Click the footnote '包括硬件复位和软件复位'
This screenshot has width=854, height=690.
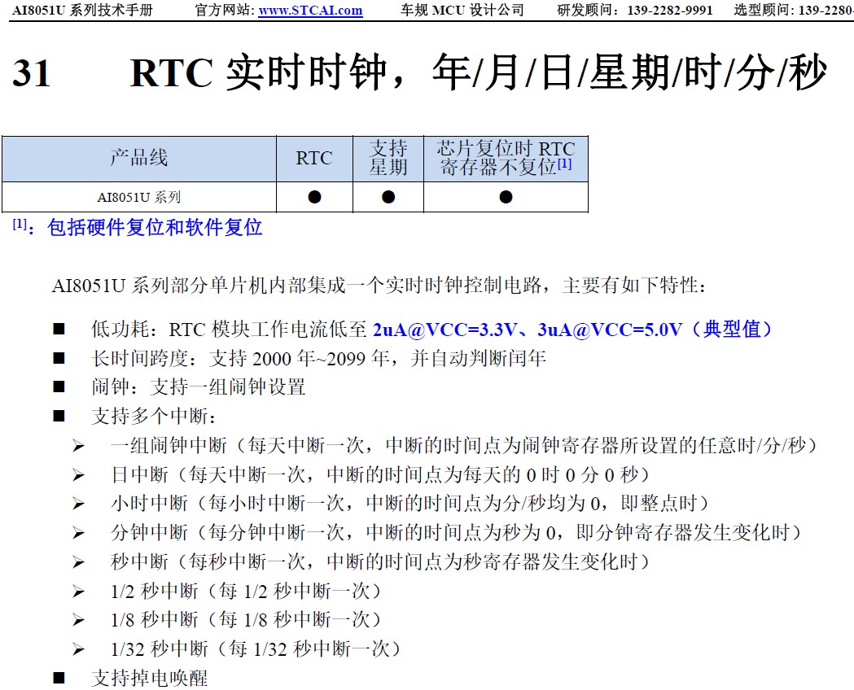(x=155, y=228)
